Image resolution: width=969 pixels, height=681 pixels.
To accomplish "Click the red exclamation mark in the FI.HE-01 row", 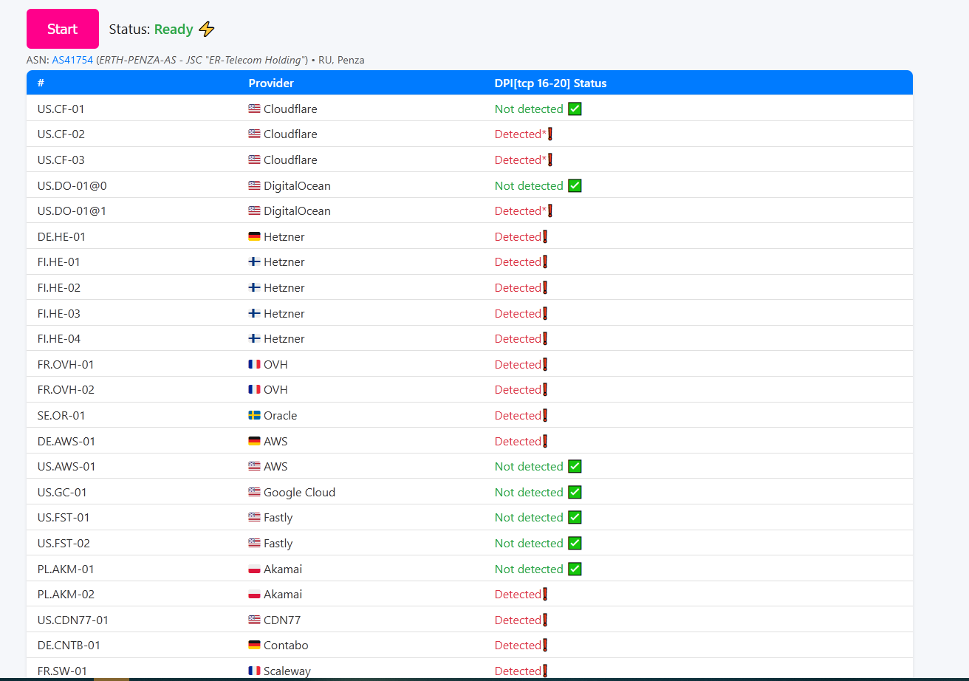I will pos(545,262).
